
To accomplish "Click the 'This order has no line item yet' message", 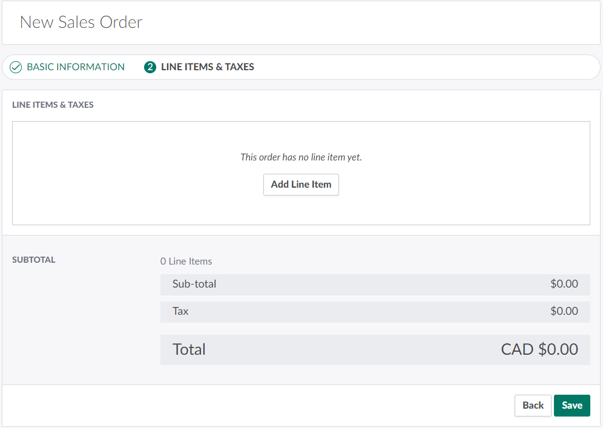I will tap(301, 157).
